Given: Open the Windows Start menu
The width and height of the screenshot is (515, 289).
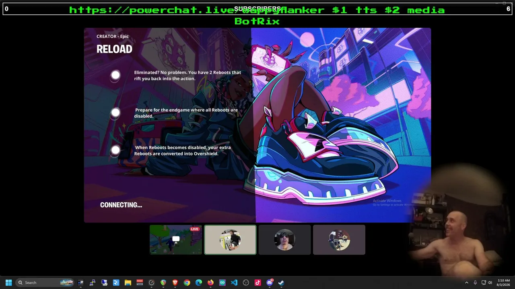Looking at the screenshot, I should 8,283.
